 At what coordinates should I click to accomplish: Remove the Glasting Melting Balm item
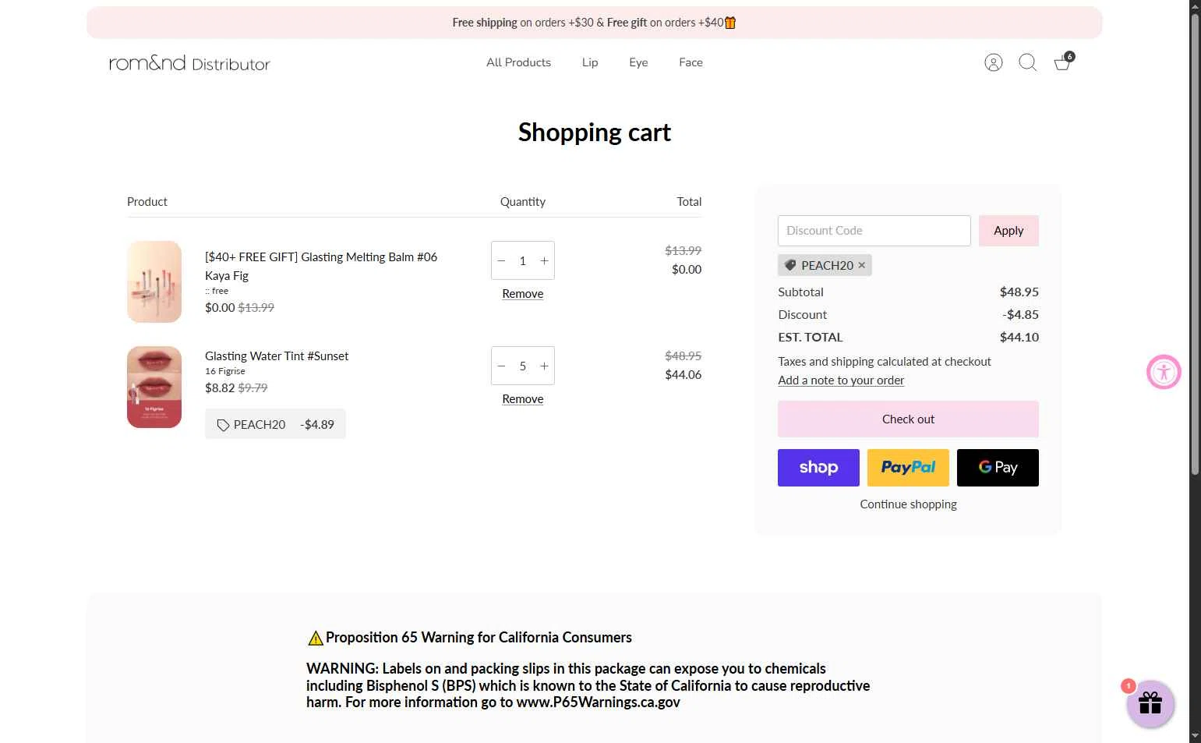tap(523, 294)
